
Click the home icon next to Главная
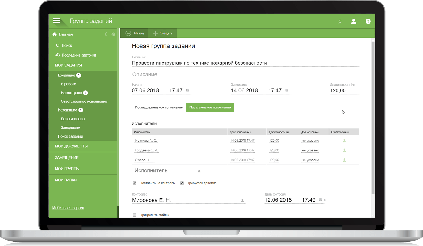point(54,34)
